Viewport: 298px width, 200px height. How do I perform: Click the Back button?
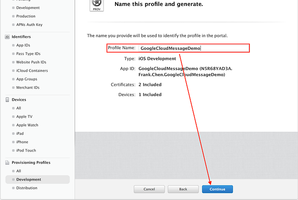pos(183,189)
